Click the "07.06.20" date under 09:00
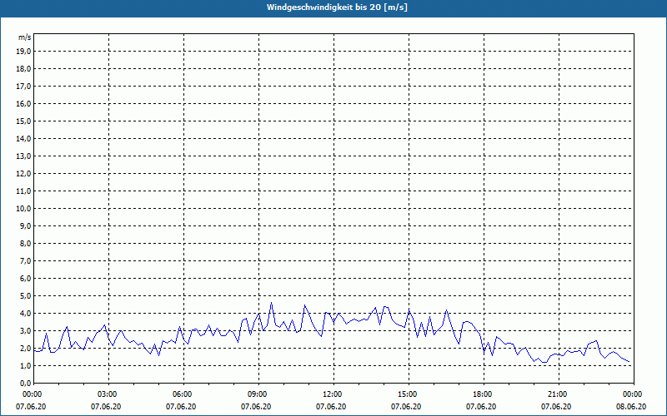The height and width of the screenshot is (416, 667). click(x=256, y=407)
